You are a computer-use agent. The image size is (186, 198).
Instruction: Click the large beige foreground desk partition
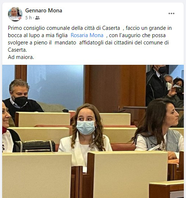pos(127,175)
